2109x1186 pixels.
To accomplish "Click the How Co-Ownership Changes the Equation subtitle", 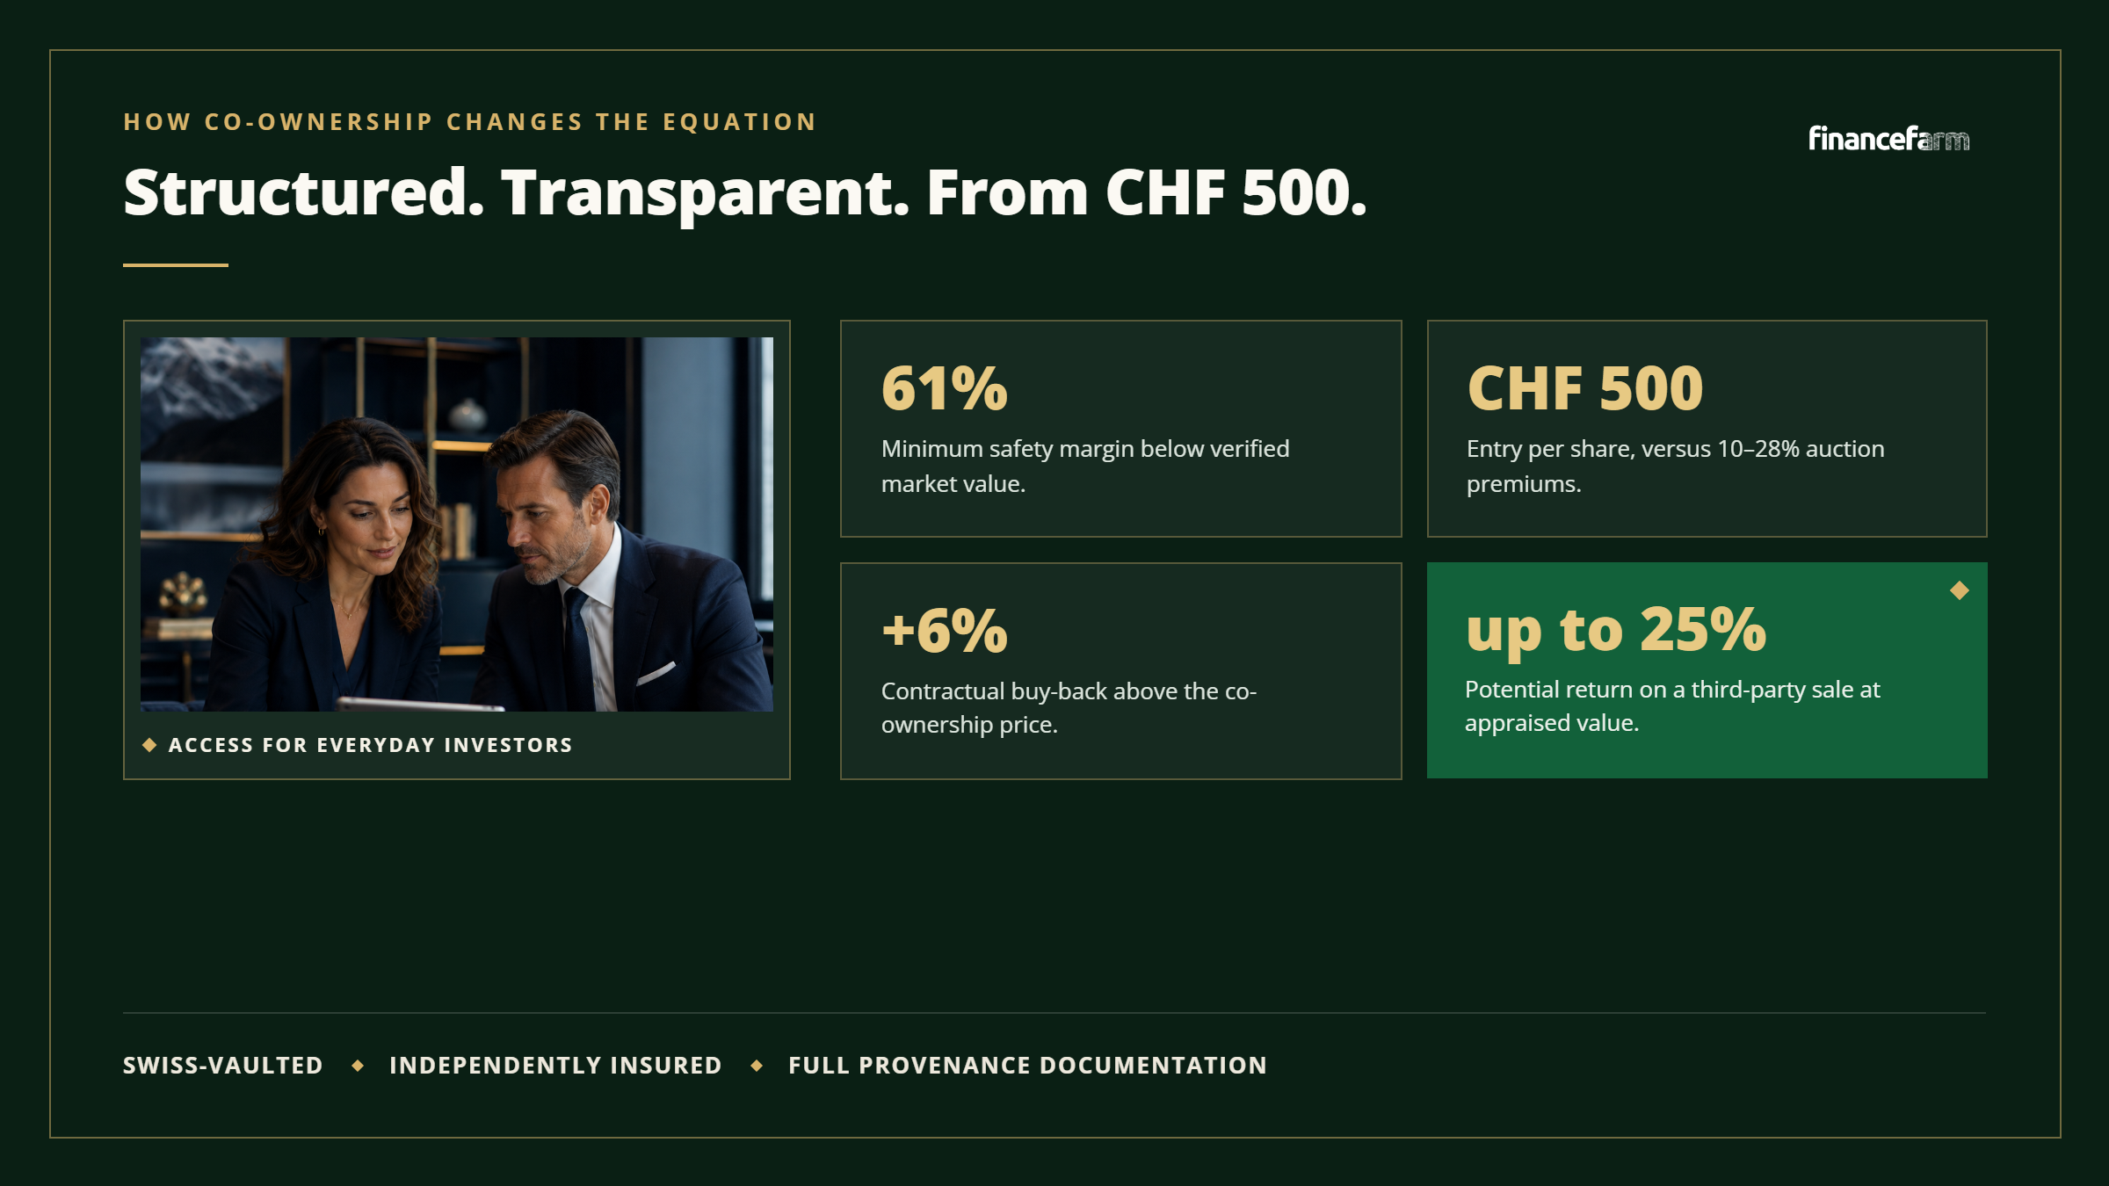I will [470, 122].
